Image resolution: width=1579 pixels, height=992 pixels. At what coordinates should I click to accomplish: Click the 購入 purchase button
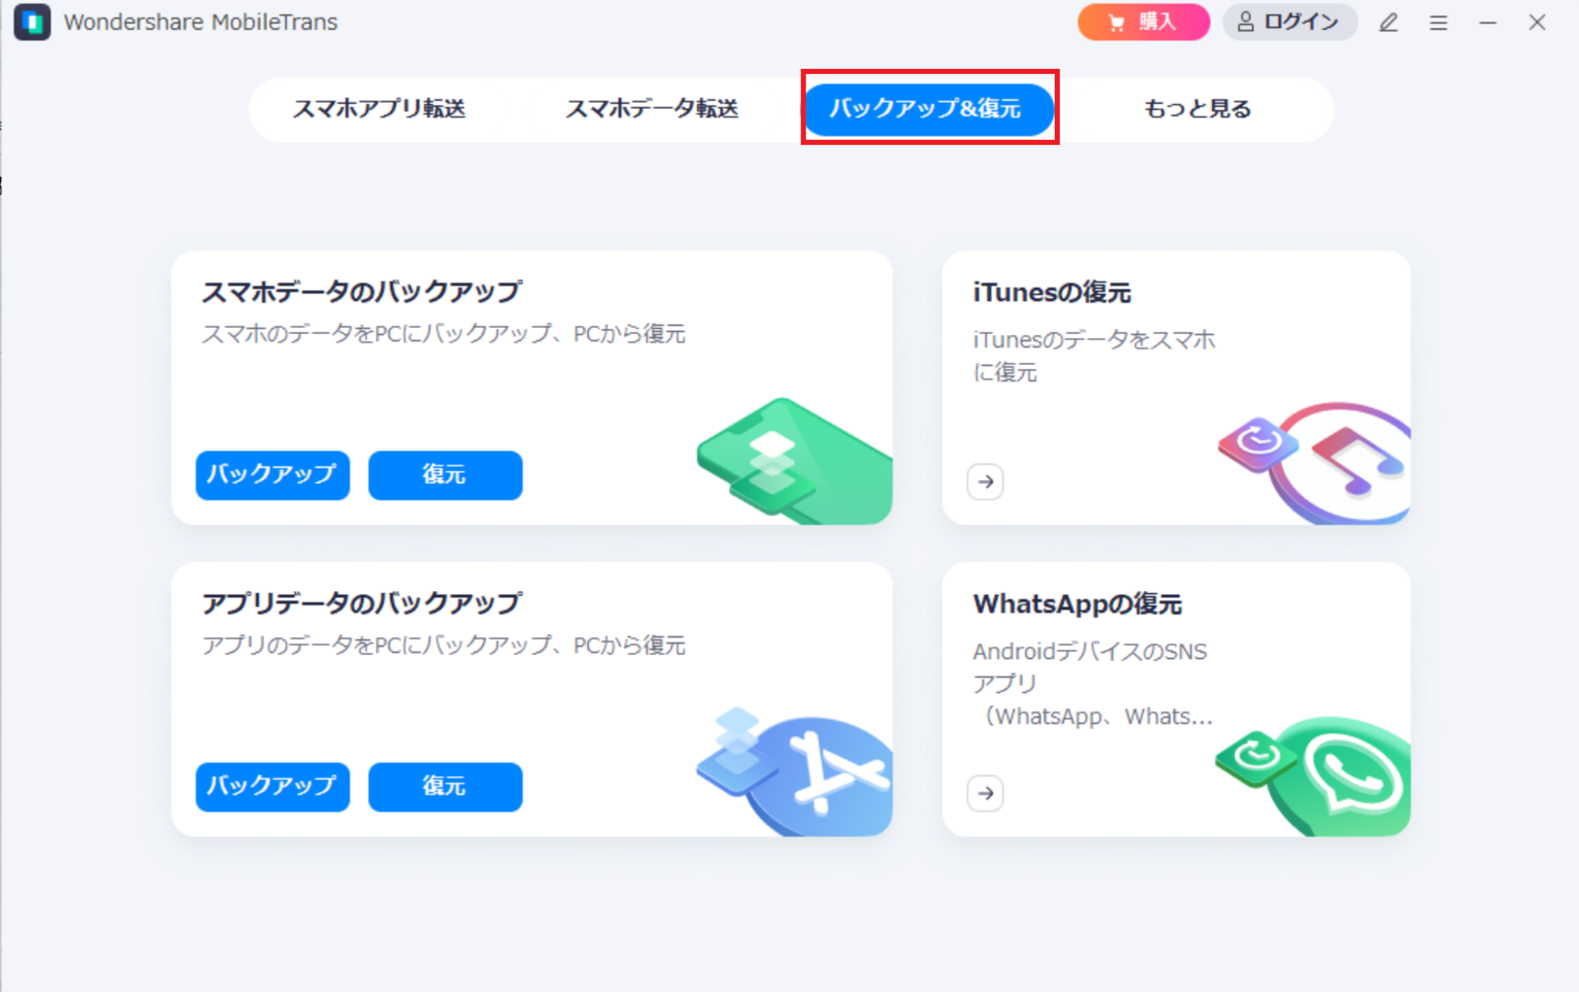click(1144, 22)
